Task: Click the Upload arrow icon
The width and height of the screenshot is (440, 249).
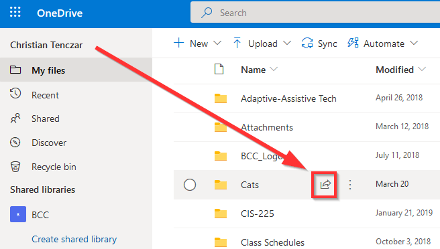Action: [237, 43]
